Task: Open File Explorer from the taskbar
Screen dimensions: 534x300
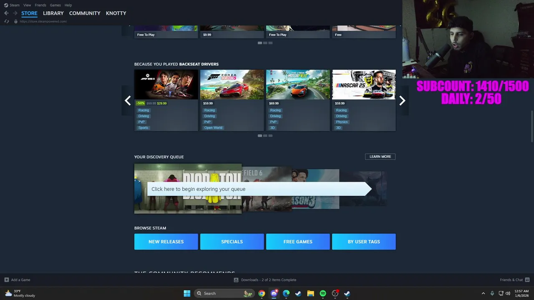Action: click(x=310, y=293)
